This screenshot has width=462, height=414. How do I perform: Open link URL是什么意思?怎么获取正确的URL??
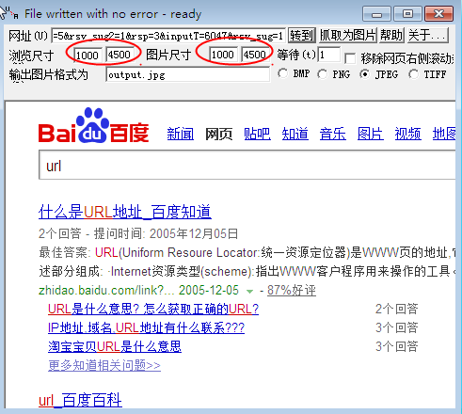pos(153,310)
